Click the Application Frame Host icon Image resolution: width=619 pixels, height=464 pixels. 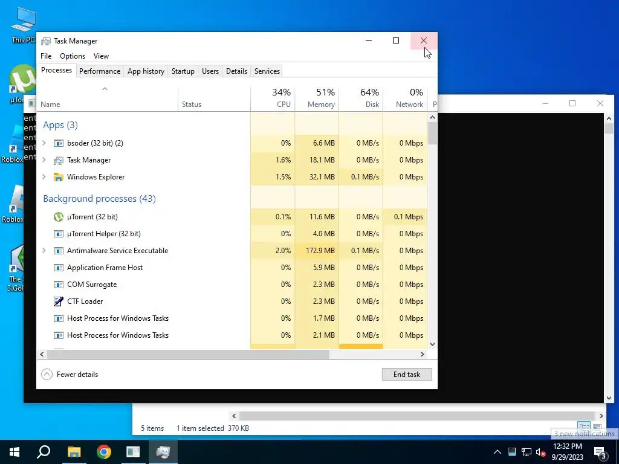pyautogui.click(x=59, y=268)
